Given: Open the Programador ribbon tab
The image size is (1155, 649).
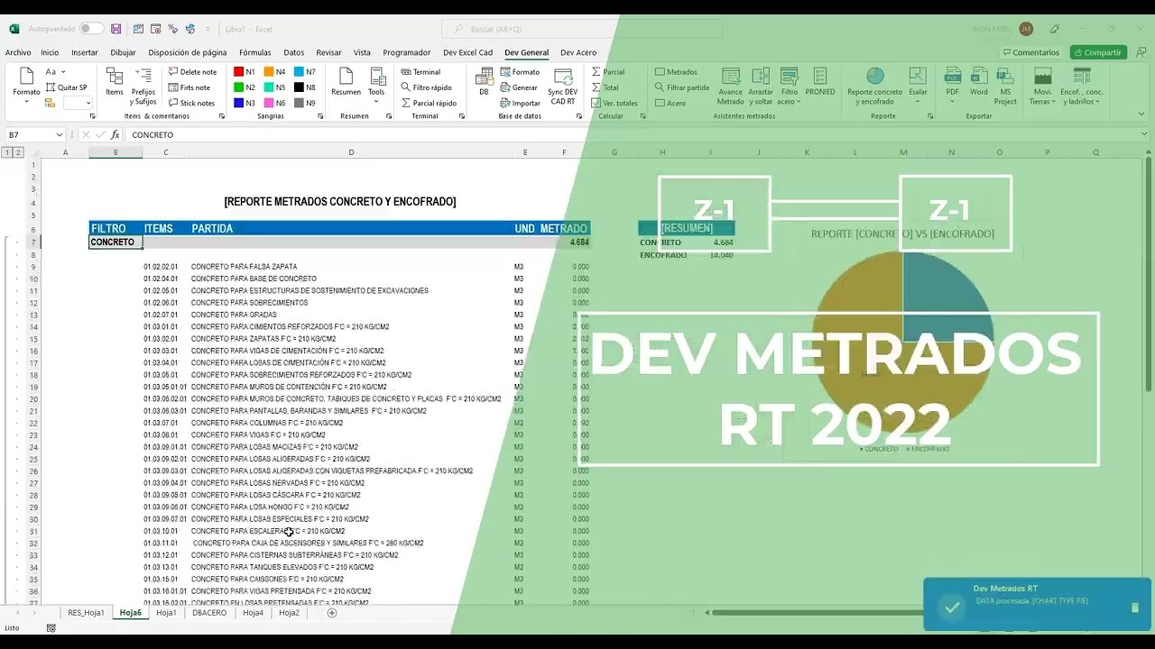Looking at the screenshot, I should (x=406, y=52).
